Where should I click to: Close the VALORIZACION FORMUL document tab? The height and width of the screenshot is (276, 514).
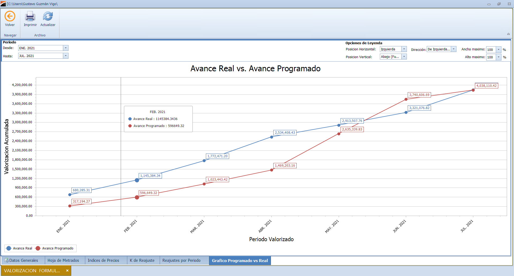coord(67,271)
